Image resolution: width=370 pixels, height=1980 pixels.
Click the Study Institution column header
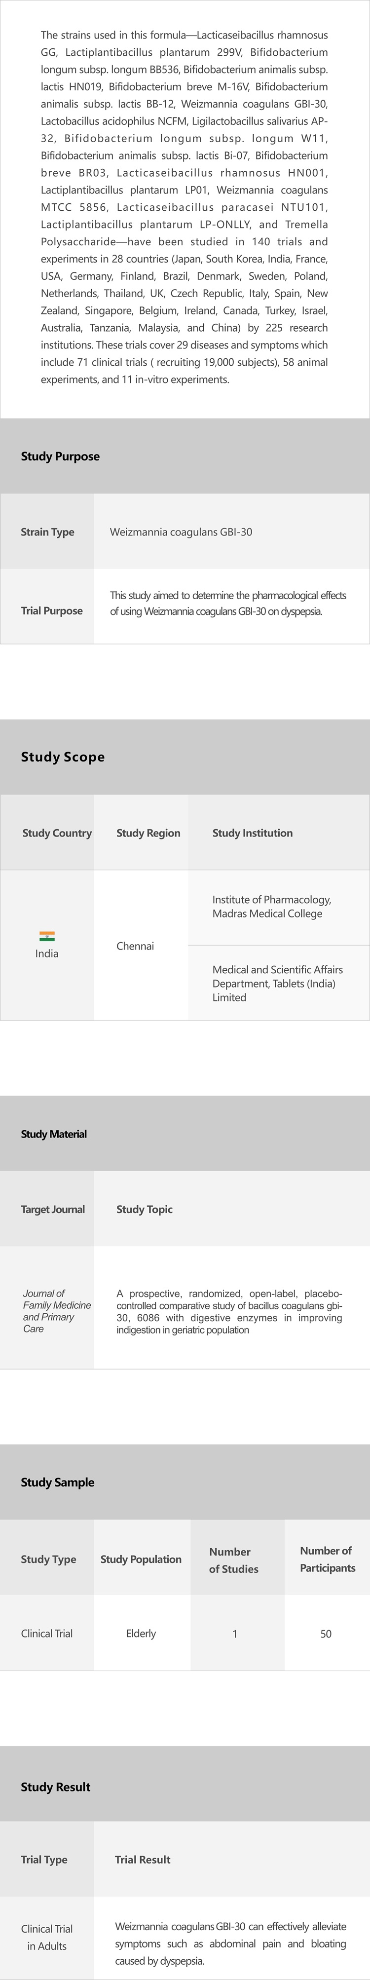tap(252, 833)
